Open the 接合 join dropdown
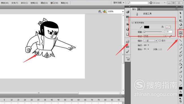Screen dimensions: 184x104 pos(146,49)
